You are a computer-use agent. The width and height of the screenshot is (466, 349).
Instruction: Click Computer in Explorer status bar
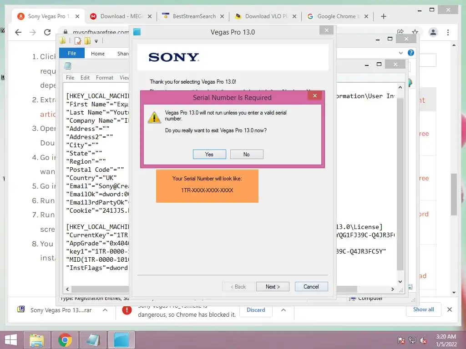366,298
